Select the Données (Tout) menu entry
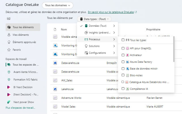 coord(97,26)
